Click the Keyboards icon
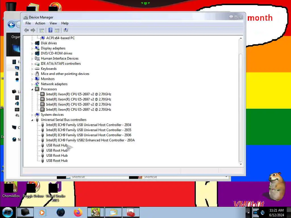The height and width of the screenshot is (218, 291). (x=37, y=69)
